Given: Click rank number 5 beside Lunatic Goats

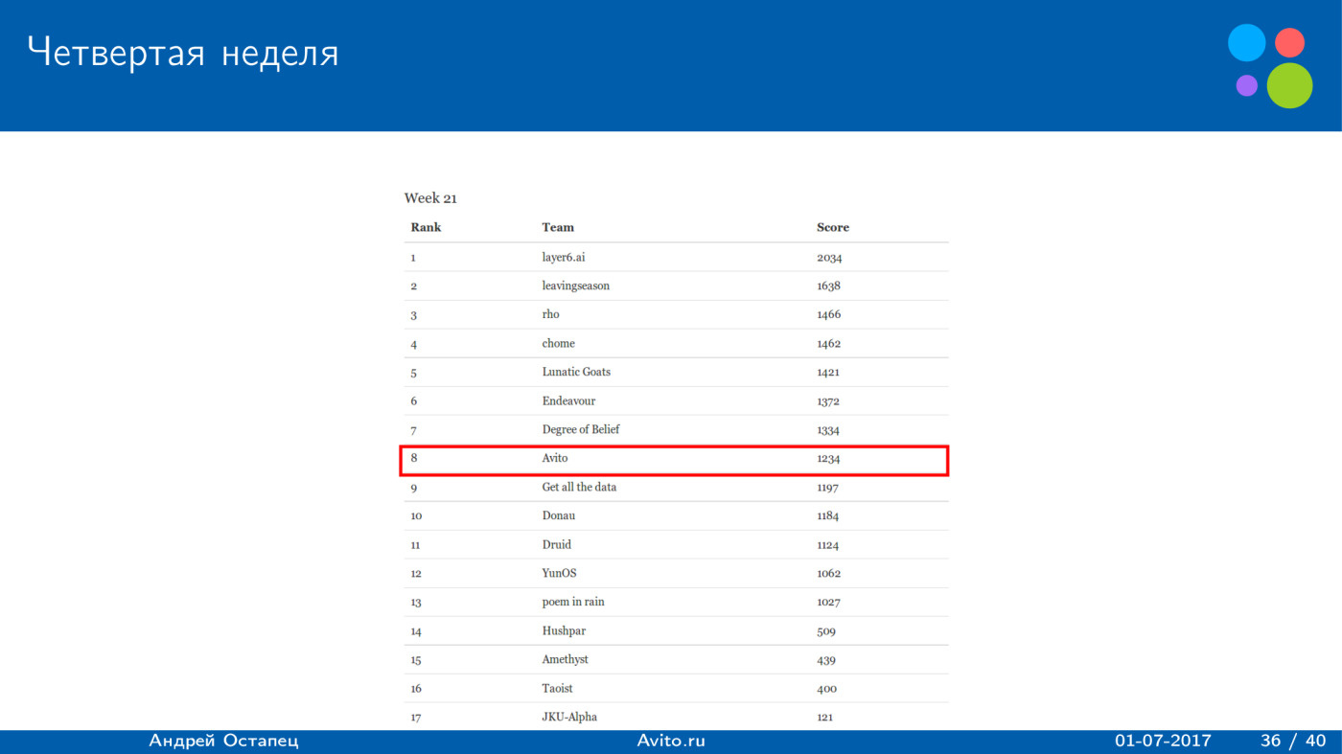Looking at the screenshot, I should [414, 373].
